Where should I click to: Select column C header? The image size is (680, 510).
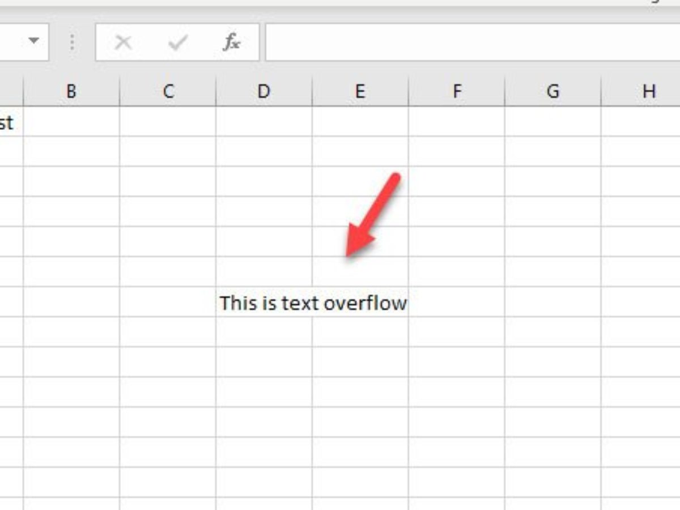coord(168,91)
